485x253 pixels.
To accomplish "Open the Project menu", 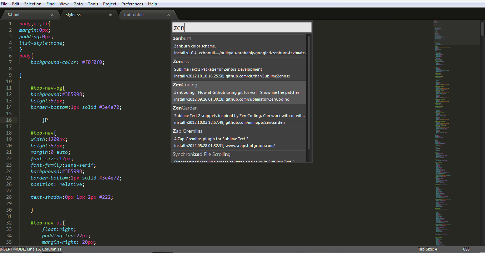I will [109, 4].
